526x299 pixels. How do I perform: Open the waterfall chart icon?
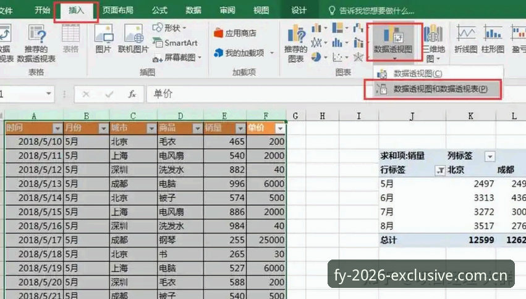coord(358,28)
